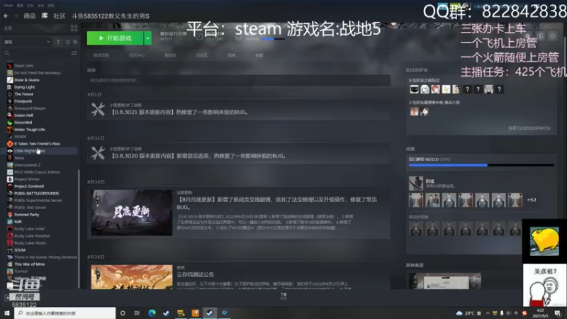Switch library to grid view icon
This screenshot has width=567, height=319.
(x=74, y=28)
